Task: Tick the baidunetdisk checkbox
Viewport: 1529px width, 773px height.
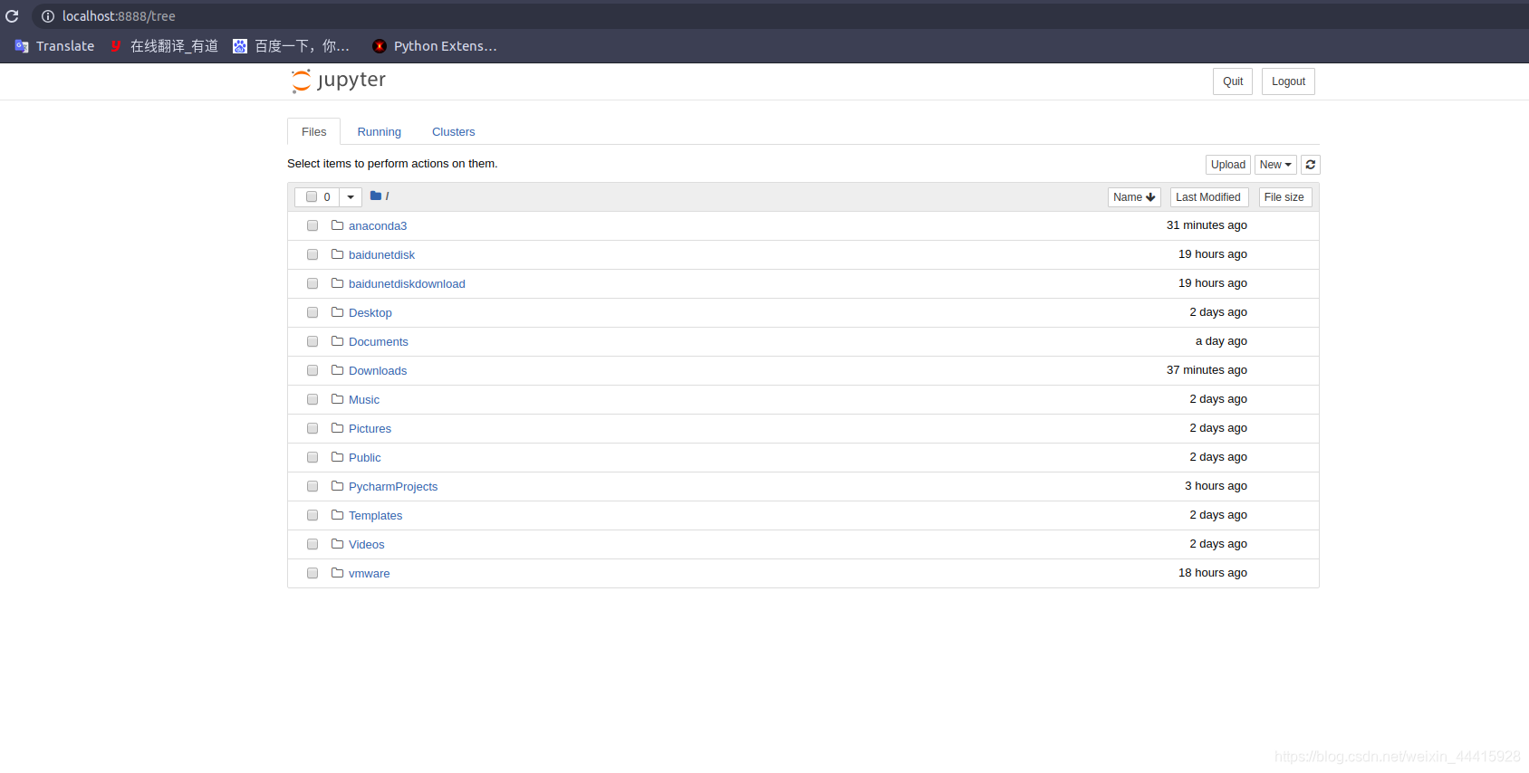Action: point(313,254)
